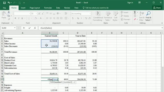Screen dimensions: 164x92
Task: Select cell with Total Revenues
Action: click(23, 52)
